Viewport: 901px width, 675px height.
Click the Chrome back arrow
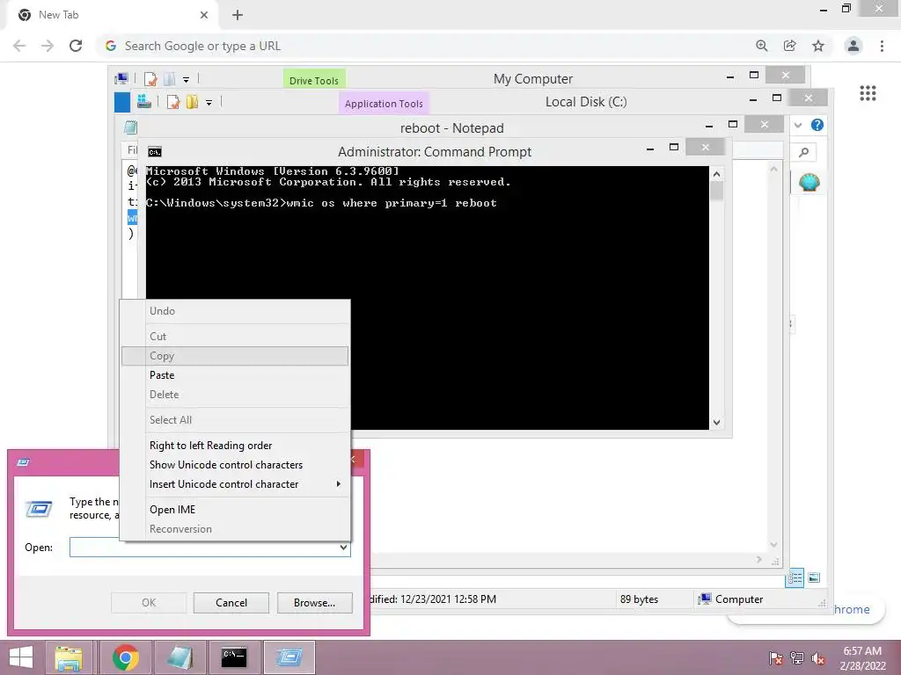(x=19, y=46)
